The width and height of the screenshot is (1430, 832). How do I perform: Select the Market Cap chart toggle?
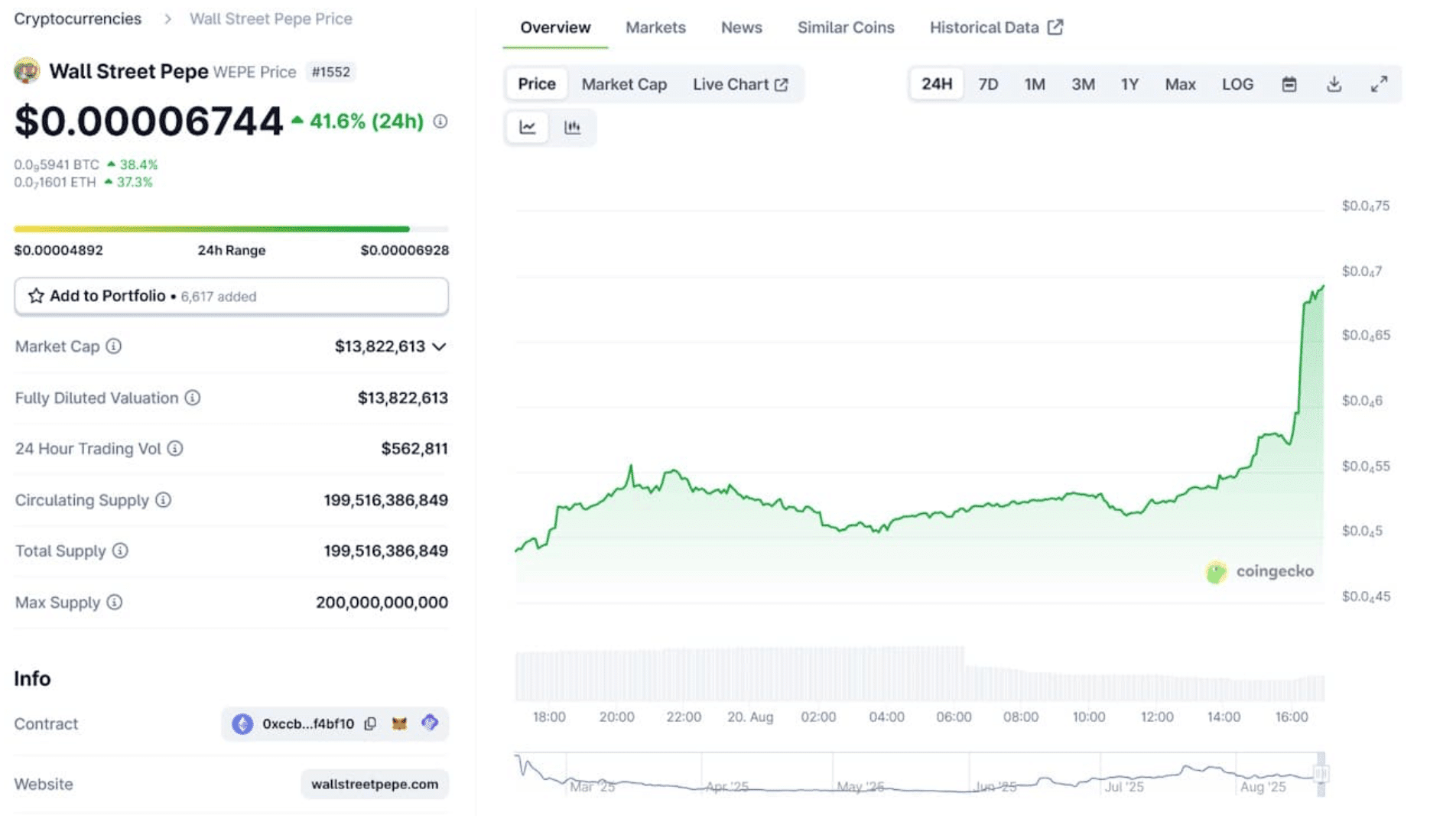[x=624, y=84]
